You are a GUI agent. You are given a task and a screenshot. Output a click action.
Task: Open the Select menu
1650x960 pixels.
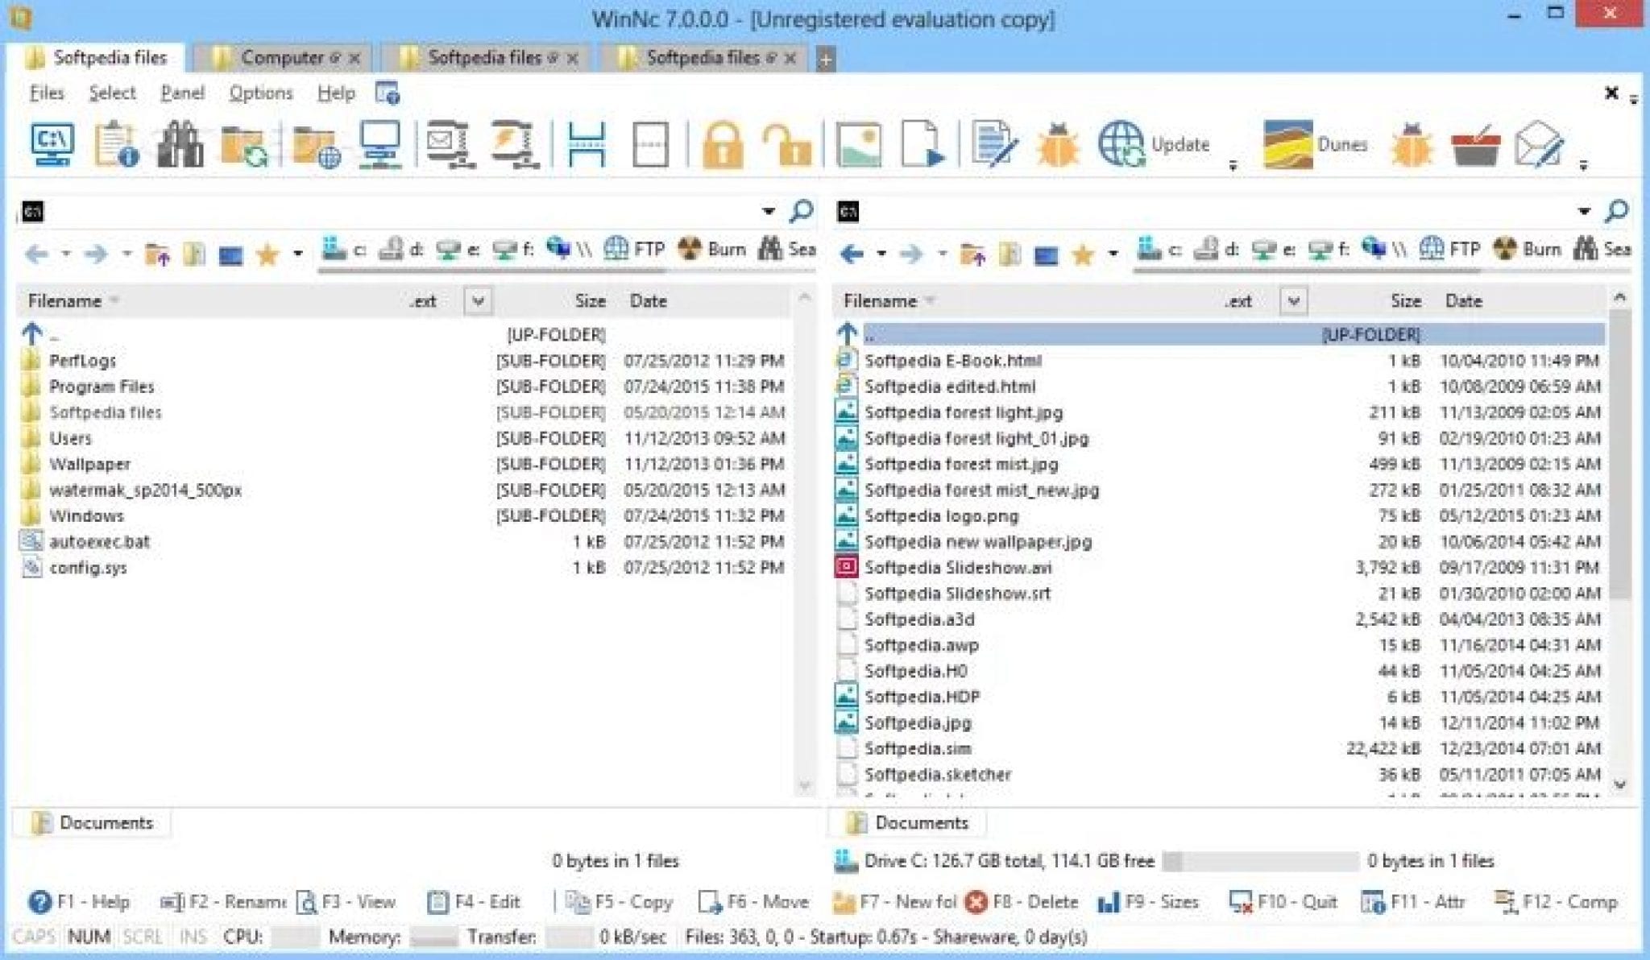113,93
